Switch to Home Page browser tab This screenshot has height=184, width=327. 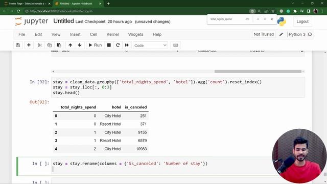pyautogui.click(x=27, y=4)
